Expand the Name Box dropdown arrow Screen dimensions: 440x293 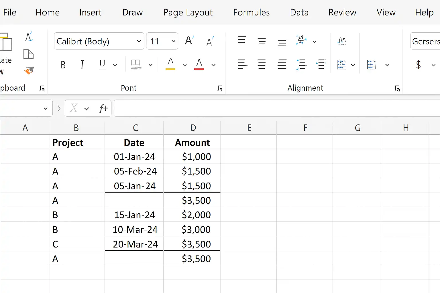coord(45,108)
